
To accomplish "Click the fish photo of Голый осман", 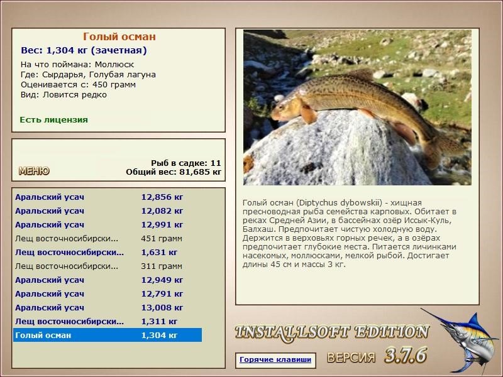I will (357, 107).
